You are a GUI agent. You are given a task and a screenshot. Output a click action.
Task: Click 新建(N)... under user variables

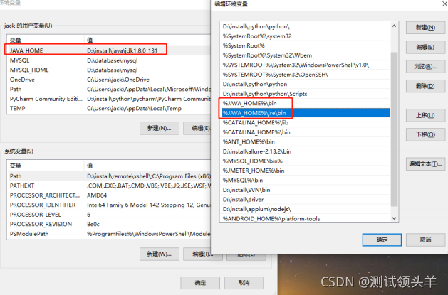[x=160, y=128]
